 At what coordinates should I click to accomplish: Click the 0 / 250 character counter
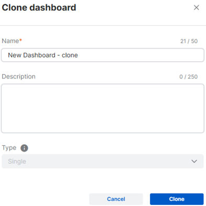[x=188, y=77]
